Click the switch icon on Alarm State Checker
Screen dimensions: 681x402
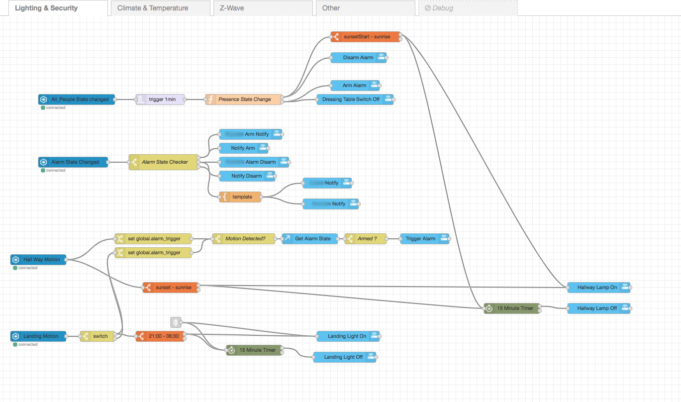pyautogui.click(x=134, y=162)
